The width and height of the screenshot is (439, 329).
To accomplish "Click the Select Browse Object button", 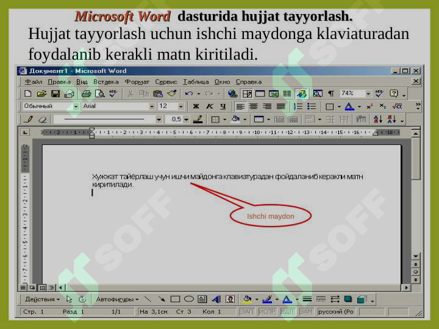I will [x=416, y=272].
